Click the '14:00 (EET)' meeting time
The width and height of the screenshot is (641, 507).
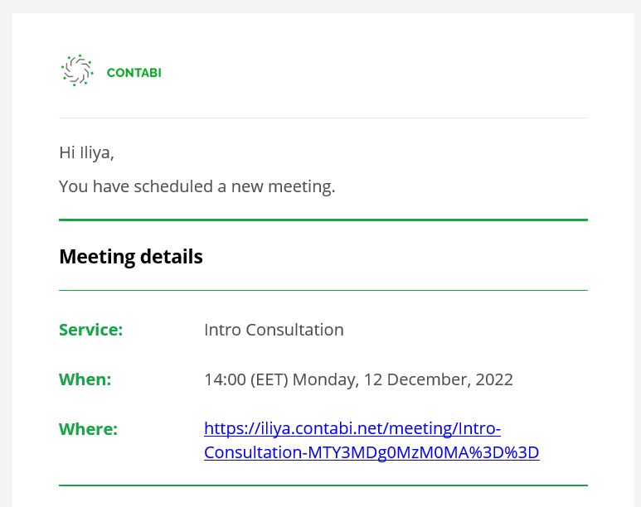coord(246,379)
